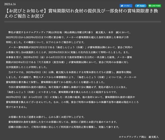
Task: Share the article via Tweet button
Action: coord(141,6)
